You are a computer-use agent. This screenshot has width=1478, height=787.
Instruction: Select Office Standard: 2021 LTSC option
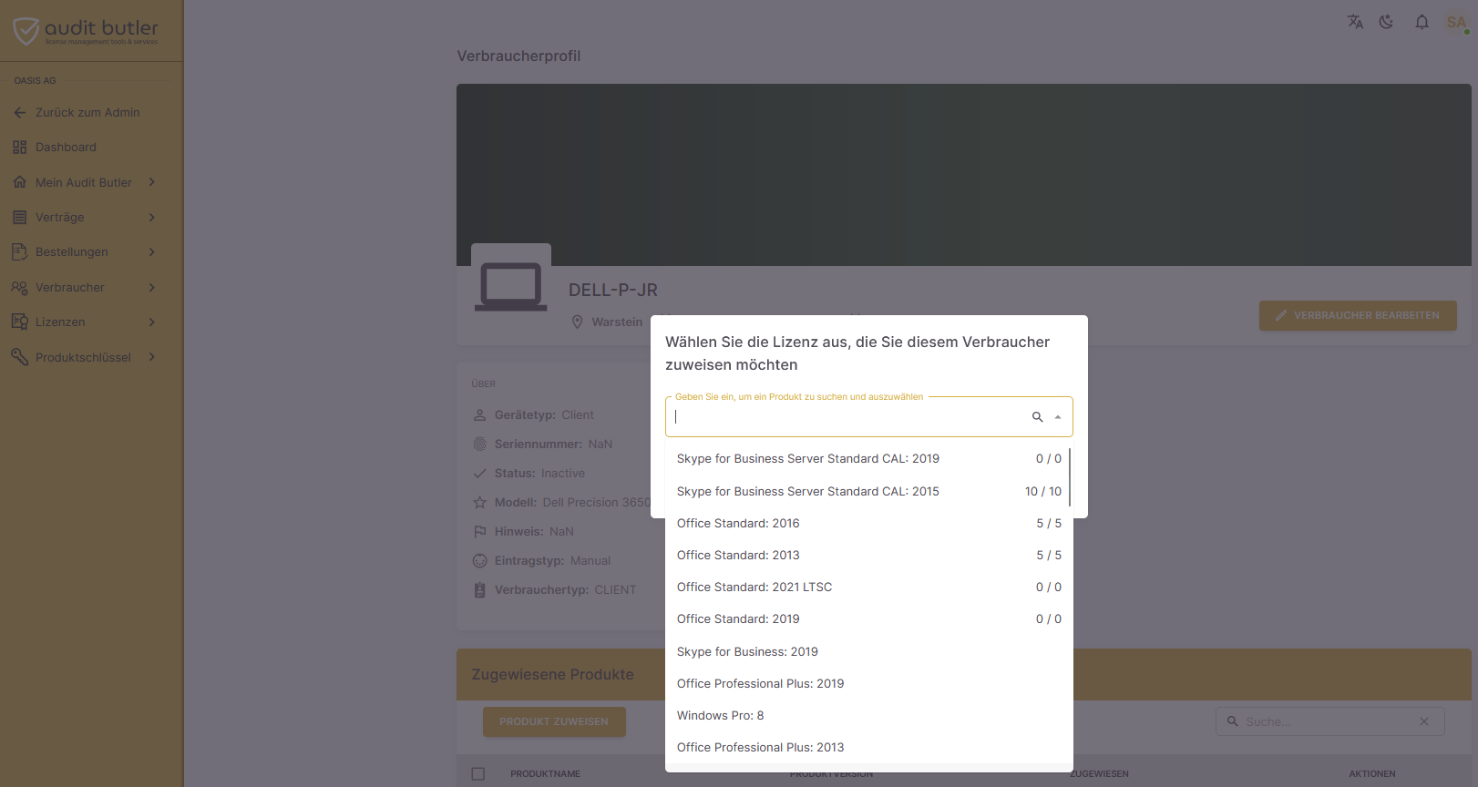(x=869, y=588)
